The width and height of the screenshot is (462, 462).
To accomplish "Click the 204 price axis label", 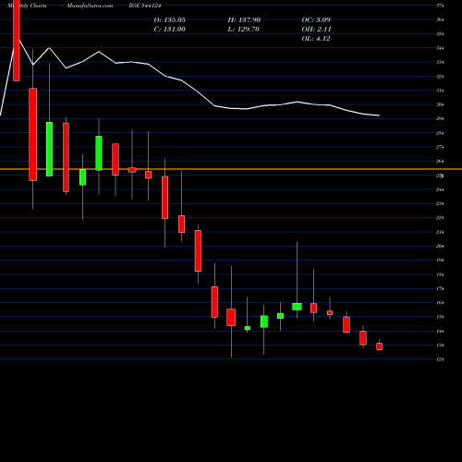I will [x=440, y=246].
